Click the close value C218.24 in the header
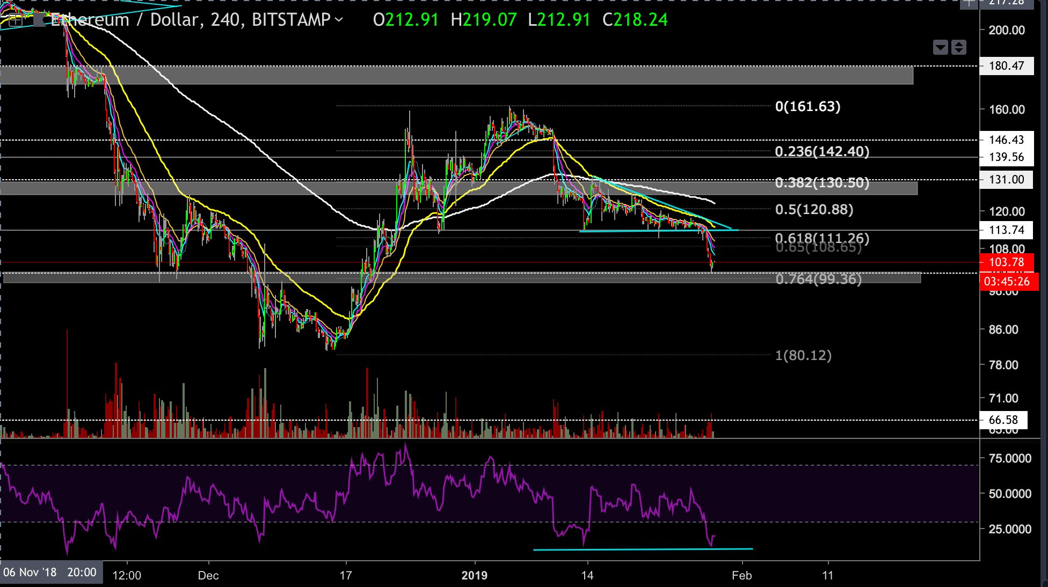Viewport: 1048px width, 587px height. [x=635, y=20]
